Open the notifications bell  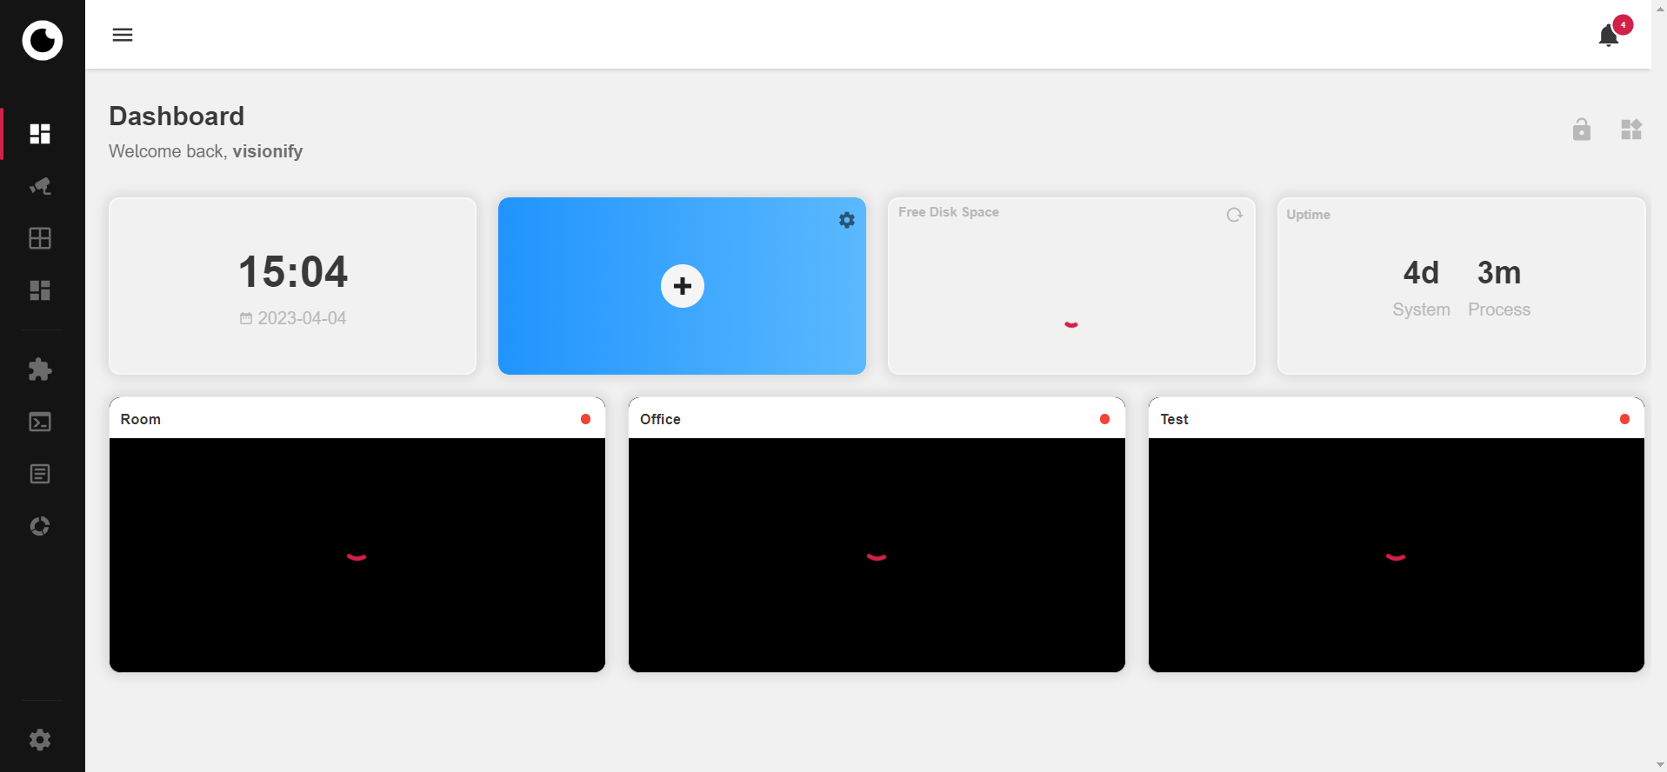tap(1609, 36)
